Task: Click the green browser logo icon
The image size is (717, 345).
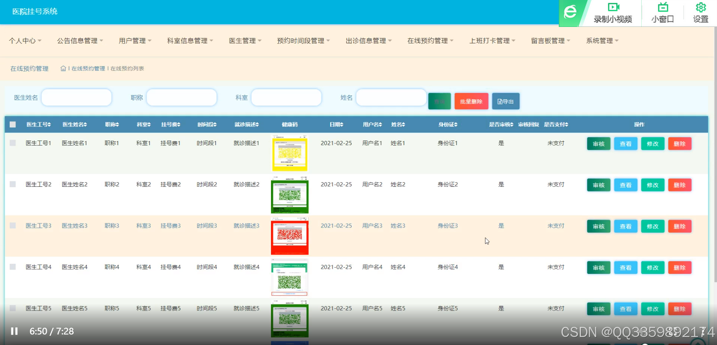Action: [571, 12]
